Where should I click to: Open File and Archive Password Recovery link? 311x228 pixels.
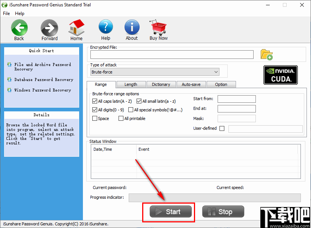click(x=42, y=67)
